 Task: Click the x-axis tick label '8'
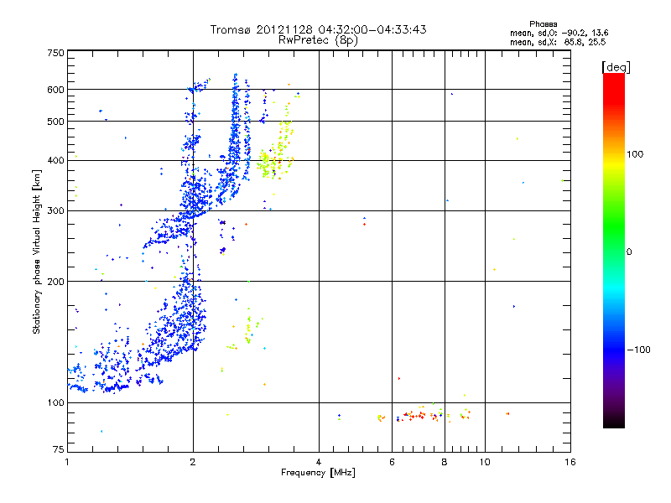[x=445, y=462]
